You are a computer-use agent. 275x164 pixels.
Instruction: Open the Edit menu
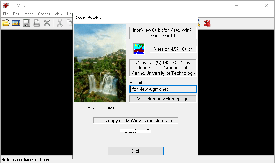point(16,14)
